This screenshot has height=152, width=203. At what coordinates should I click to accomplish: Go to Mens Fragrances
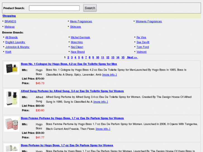(x=81, y=21)
